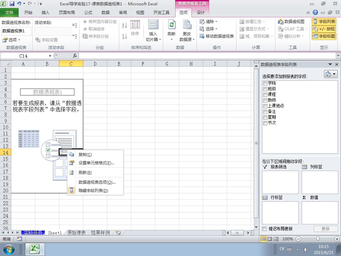Click the Excel taskbar icon
The height and width of the screenshot is (256, 341).
click(35, 249)
